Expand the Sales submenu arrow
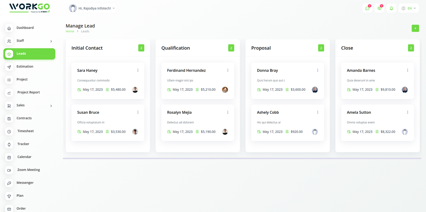 [51, 106]
